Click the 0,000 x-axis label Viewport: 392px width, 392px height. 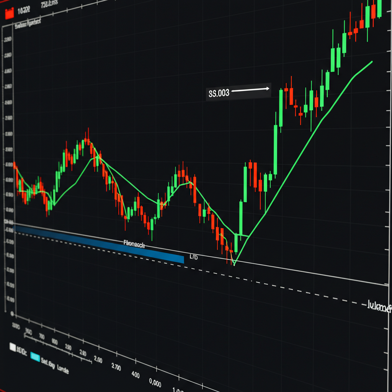coord(155,382)
